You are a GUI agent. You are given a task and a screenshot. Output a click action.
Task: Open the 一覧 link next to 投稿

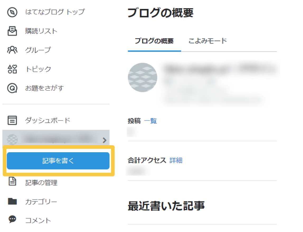[150, 121]
